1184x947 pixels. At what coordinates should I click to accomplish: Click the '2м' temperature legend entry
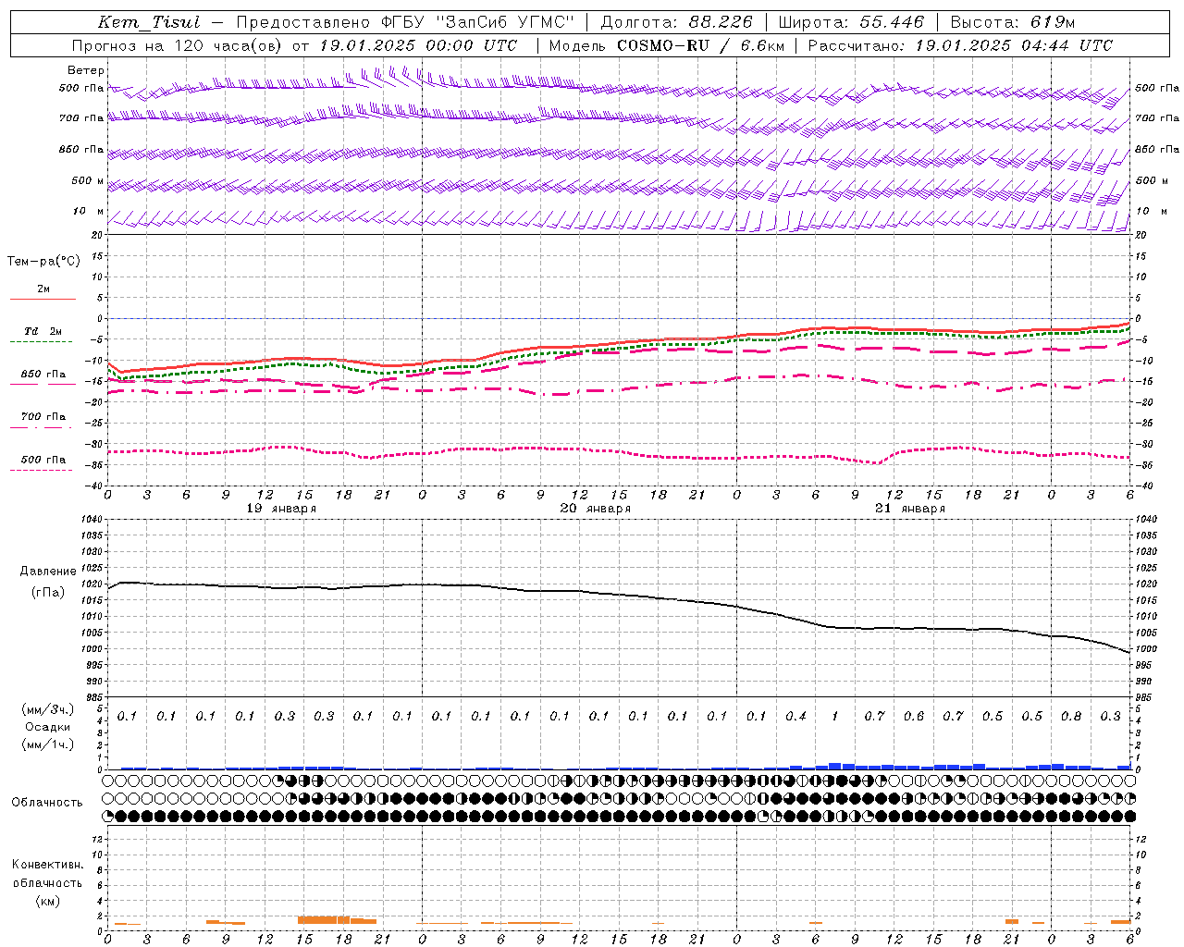pyautogui.click(x=43, y=289)
